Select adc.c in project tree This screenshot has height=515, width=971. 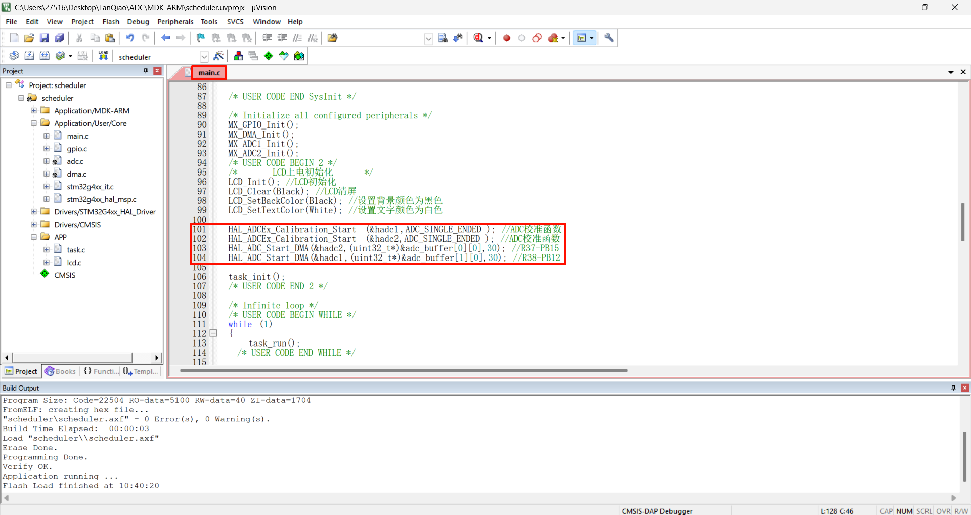click(75, 161)
